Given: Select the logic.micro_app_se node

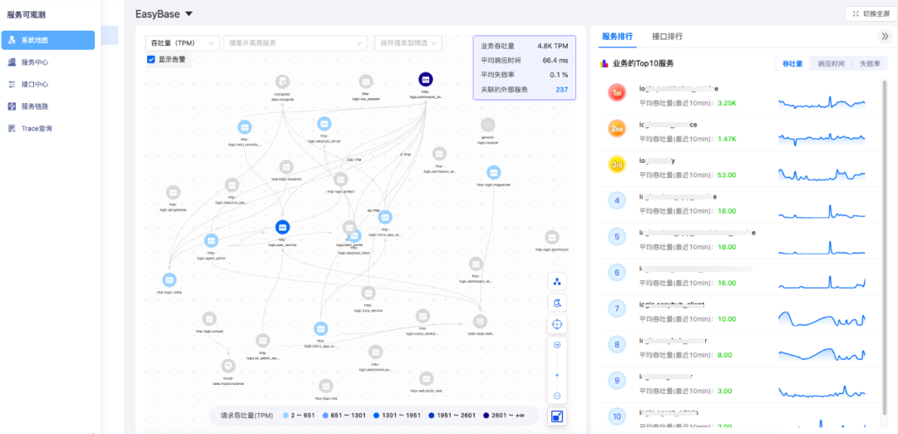Looking at the screenshot, I should pos(386,217).
